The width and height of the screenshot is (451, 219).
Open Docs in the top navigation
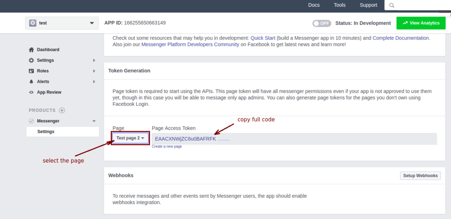[x=314, y=5]
